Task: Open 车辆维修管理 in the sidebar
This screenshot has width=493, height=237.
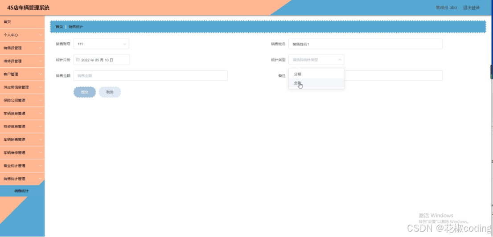Action: pyautogui.click(x=22, y=153)
